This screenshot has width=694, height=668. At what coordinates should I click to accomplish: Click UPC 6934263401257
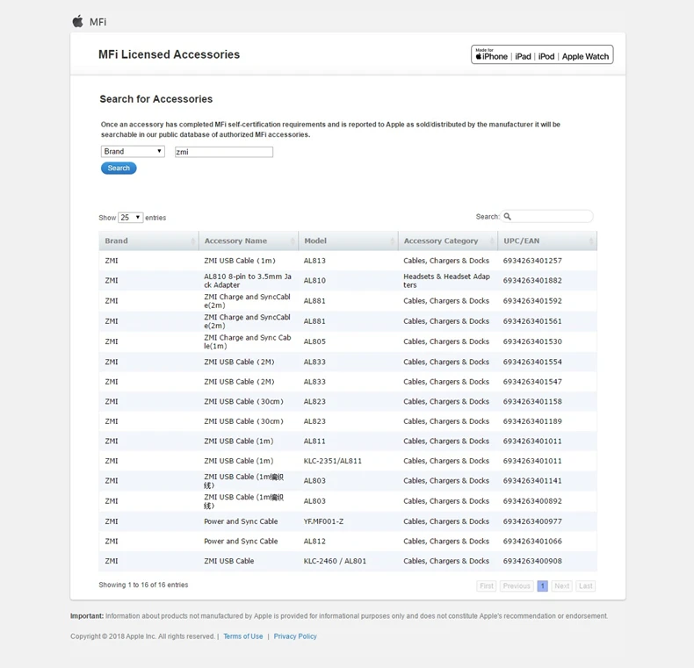[x=532, y=261]
